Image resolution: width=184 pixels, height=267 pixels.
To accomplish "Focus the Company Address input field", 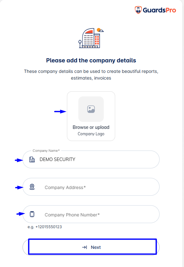I will [91, 187].
